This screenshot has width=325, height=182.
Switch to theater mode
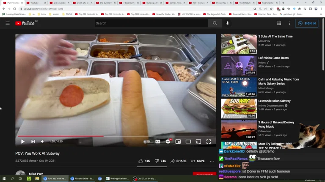click(188, 142)
